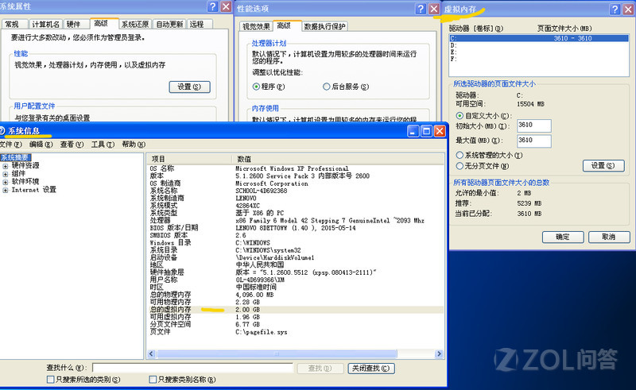Expand the 组件 tree node
This screenshot has height=390, width=636.
(6, 174)
